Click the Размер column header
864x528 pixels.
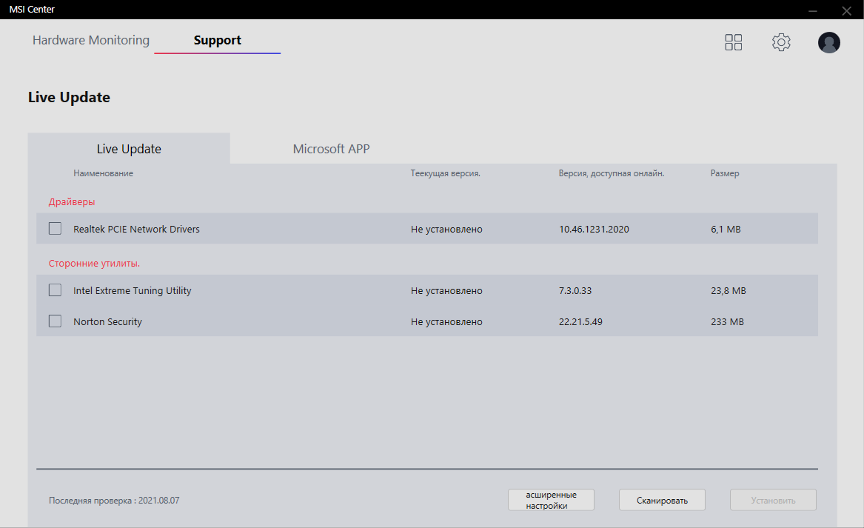[725, 173]
